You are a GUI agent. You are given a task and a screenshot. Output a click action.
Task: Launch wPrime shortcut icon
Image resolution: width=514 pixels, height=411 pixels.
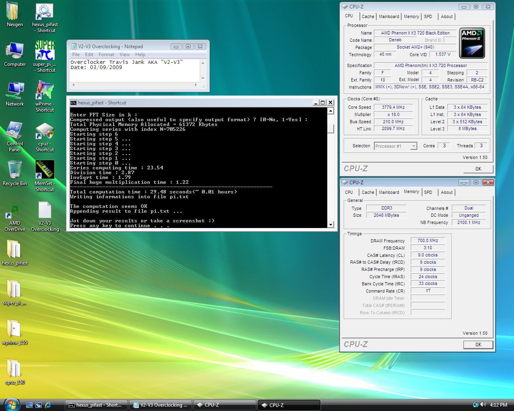pyautogui.click(x=45, y=96)
